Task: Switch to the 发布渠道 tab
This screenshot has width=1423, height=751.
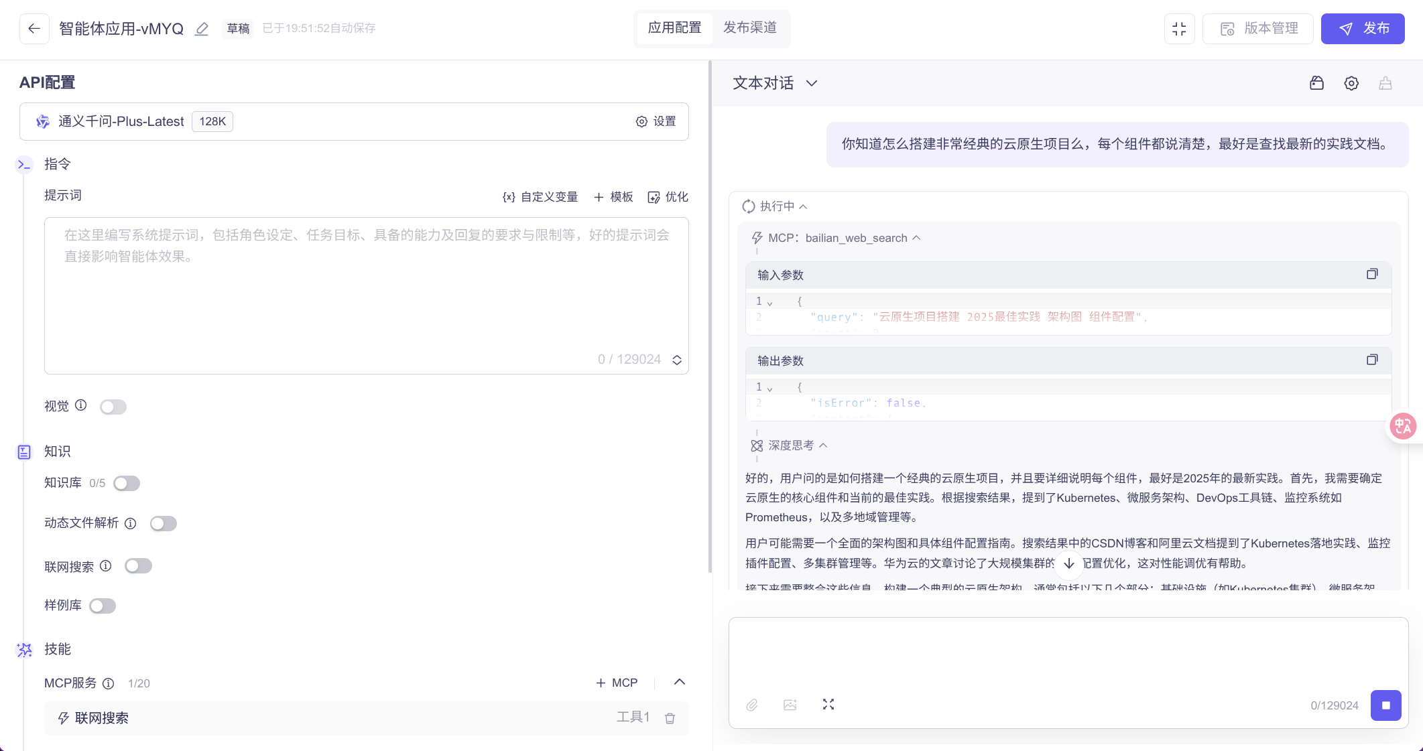Action: [x=749, y=28]
